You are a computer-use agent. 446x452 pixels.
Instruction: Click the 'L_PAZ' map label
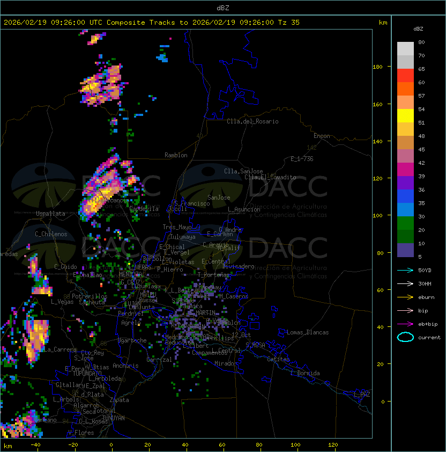click(362, 395)
